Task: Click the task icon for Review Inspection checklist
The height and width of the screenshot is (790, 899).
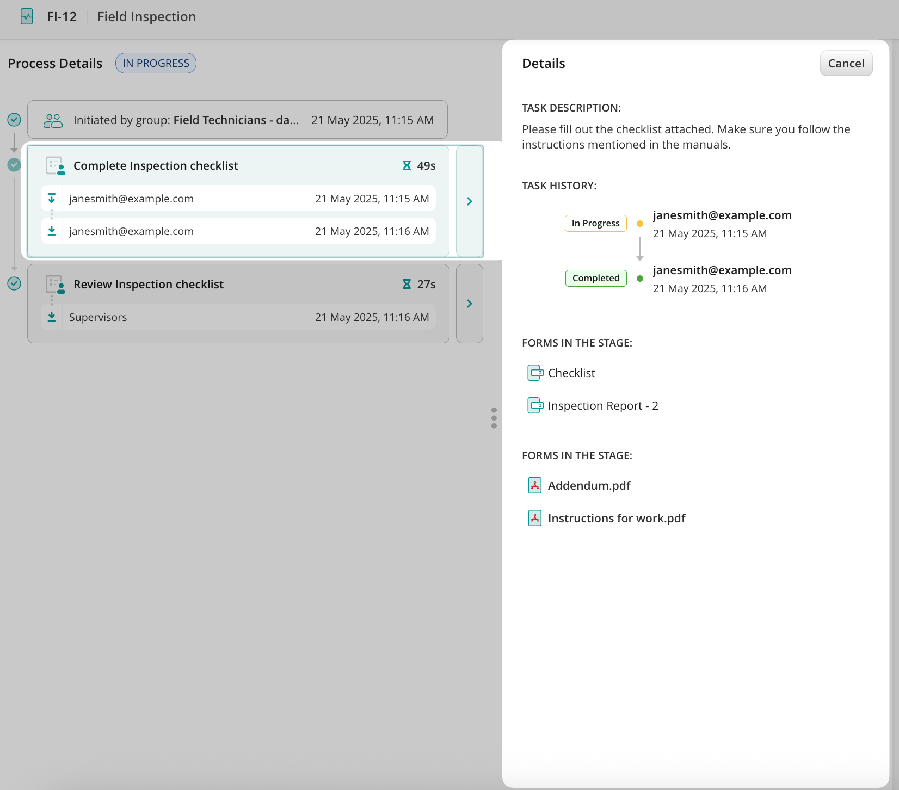Action: pyautogui.click(x=55, y=285)
